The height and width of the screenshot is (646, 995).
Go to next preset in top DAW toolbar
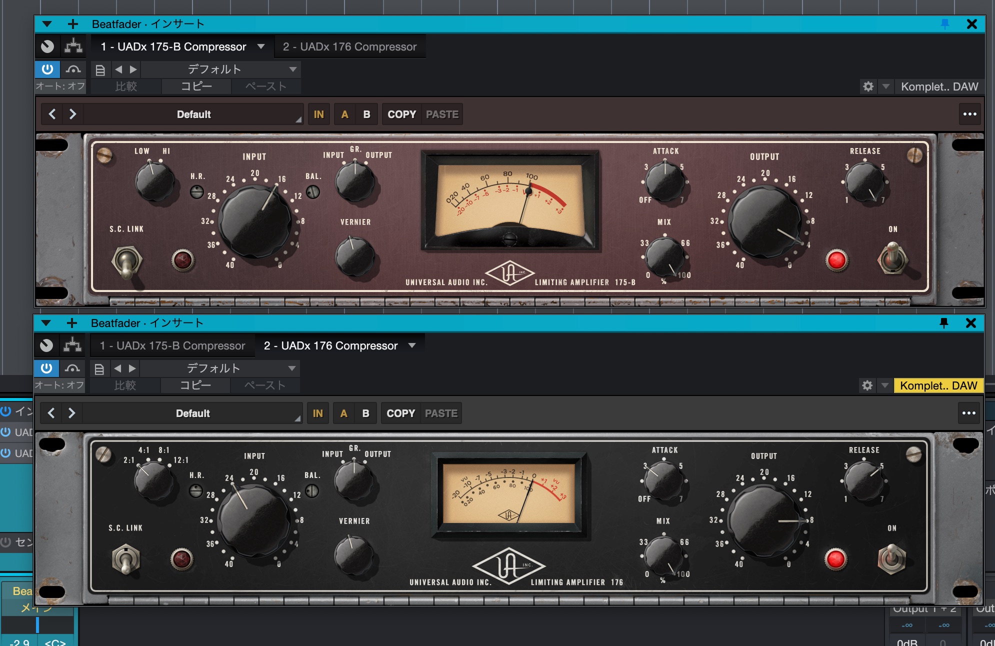(133, 69)
